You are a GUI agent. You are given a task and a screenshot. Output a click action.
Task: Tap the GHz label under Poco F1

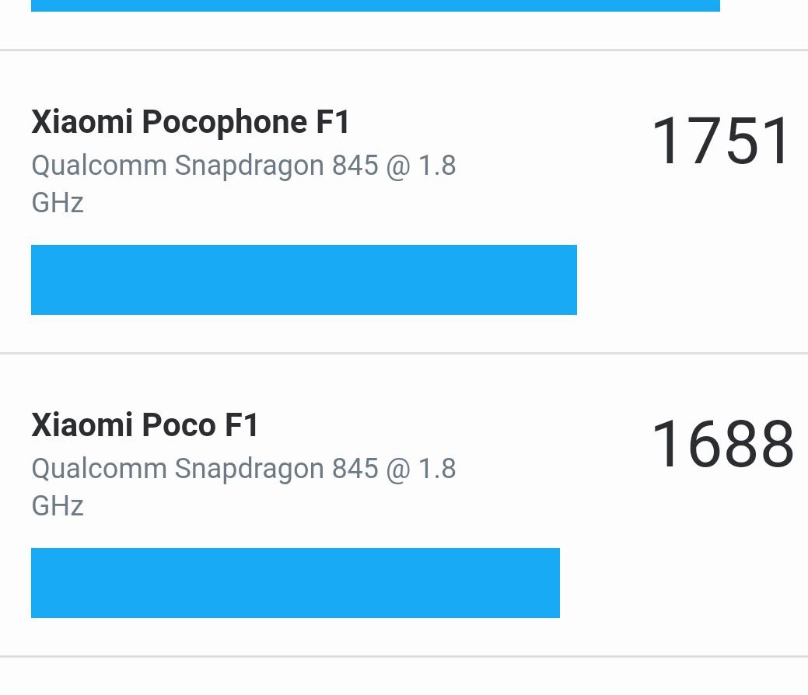coord(58,506)
